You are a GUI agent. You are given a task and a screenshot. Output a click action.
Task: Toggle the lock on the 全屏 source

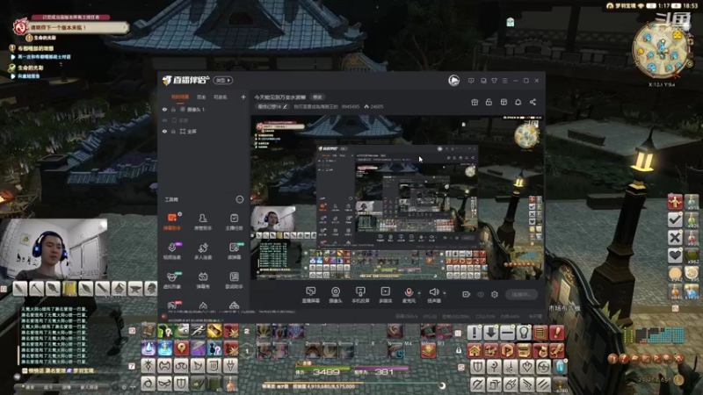click(173, 131)
